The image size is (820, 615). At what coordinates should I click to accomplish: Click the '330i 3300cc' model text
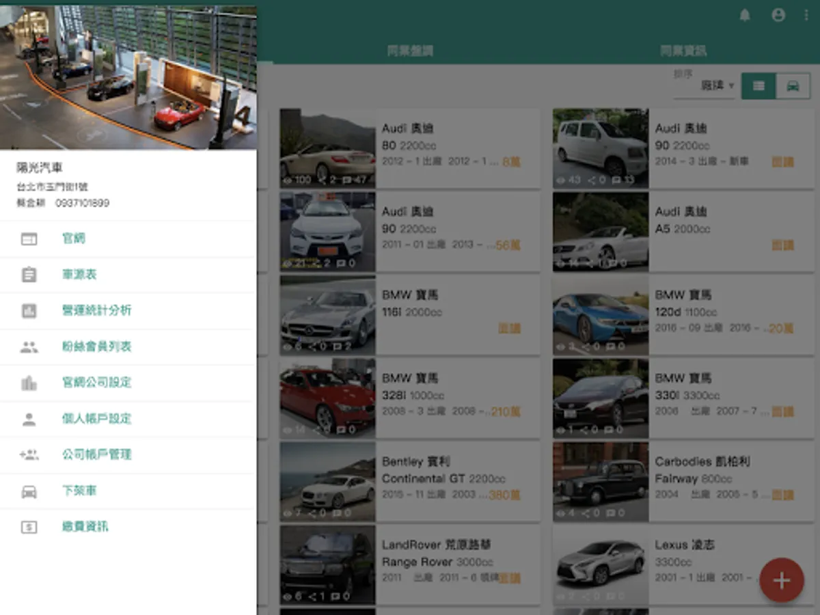tap(687, 395)
